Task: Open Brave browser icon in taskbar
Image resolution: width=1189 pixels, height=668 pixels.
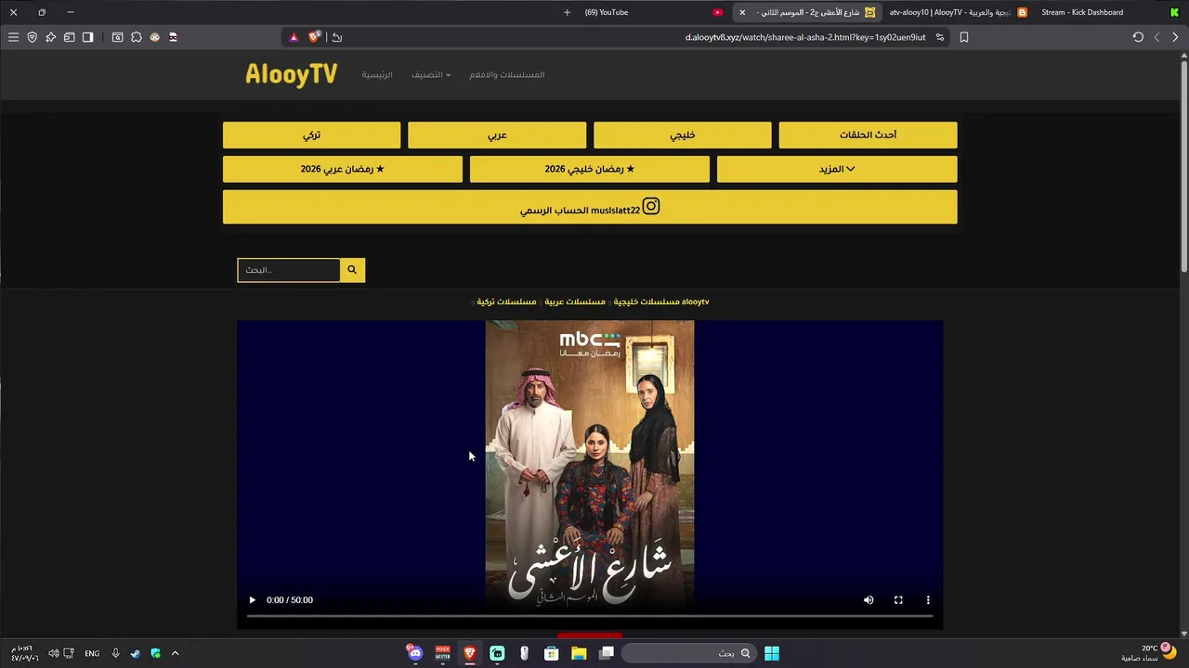Action: pos(470,653)
